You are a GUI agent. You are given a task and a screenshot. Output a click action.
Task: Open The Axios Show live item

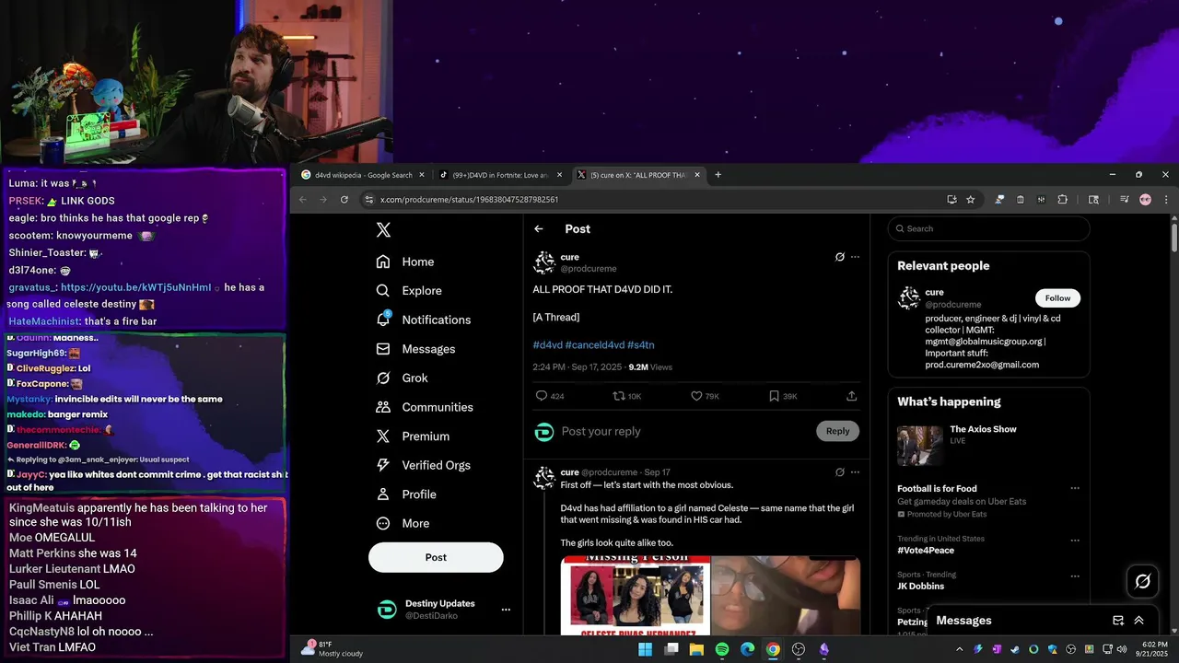[989, 446]
